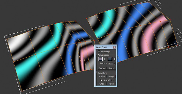Click the Center button
The image size is (182, 94).
coord(102,68)
